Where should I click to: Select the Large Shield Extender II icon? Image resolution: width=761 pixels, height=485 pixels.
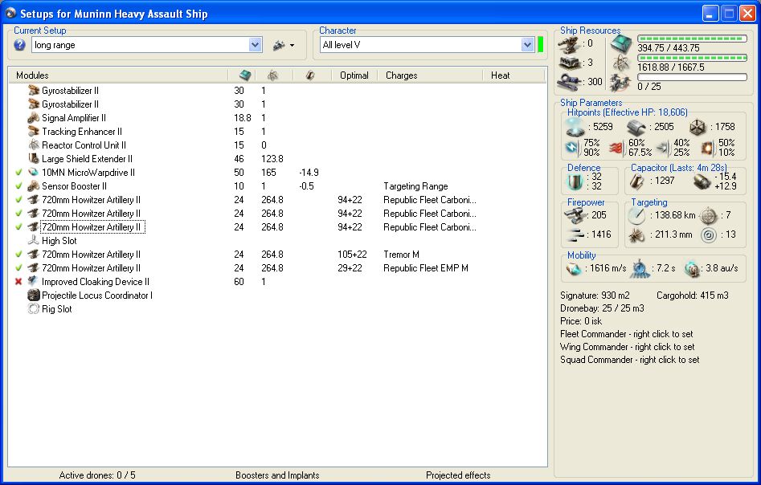click(x=34, y=158)
